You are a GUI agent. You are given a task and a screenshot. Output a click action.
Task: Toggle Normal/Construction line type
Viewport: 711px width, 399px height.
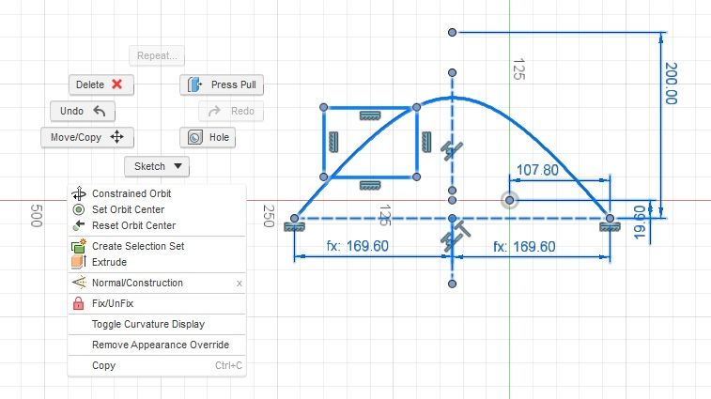pyautogui.click(x=157, y=283)
